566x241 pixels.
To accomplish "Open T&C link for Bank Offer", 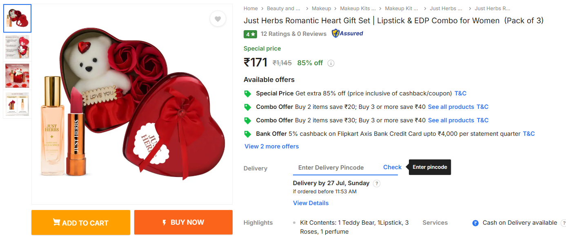I will [528, 134].
